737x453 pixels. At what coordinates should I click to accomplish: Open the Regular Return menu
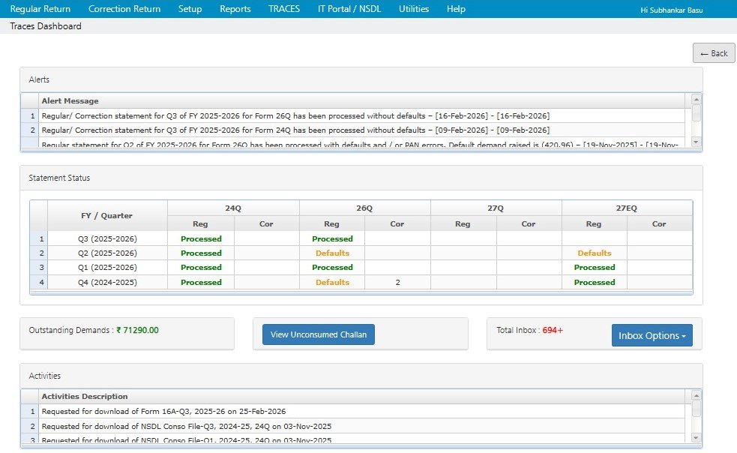[40, 8]
